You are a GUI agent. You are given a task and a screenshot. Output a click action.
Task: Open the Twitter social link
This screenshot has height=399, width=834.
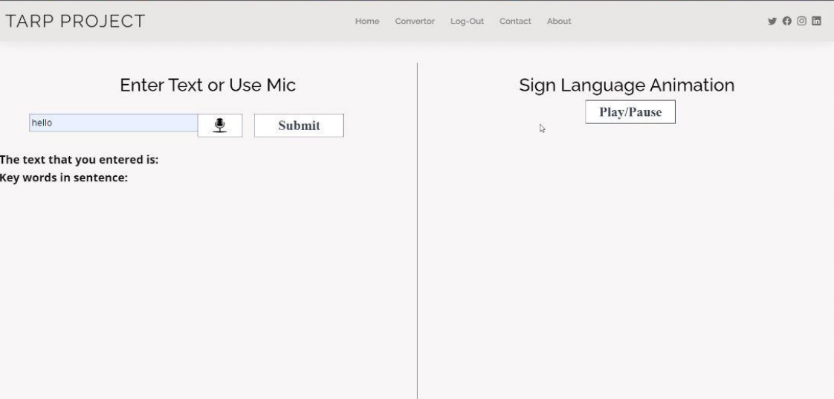coord(772,21)
